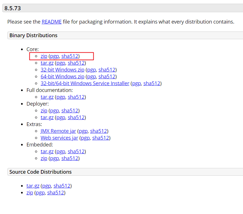The height and width of the screenshot is (214, 243).
Task: Open the JMX Remote jar link
Action: pos(58,131)
